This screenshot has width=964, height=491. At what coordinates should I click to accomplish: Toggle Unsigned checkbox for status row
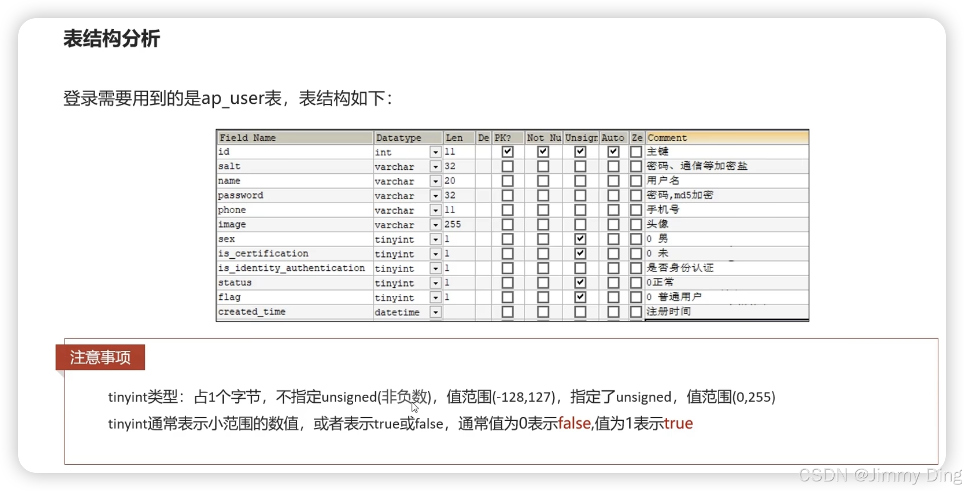[580, 283]
